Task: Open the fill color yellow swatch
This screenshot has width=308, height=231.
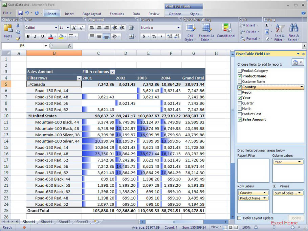Action: pos(61,37)
